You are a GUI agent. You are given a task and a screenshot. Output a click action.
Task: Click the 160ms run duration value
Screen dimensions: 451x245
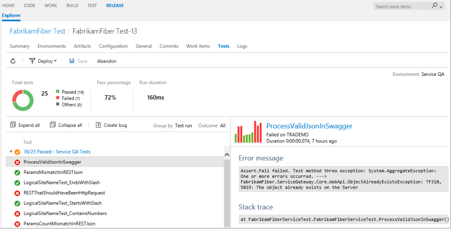[x=156, y=98]
